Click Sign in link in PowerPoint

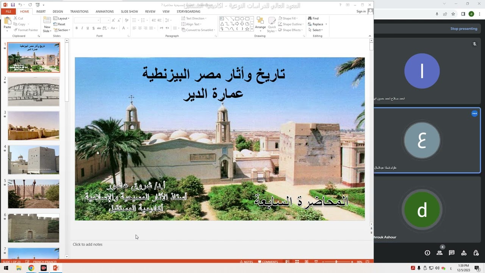tap(361, 11)
